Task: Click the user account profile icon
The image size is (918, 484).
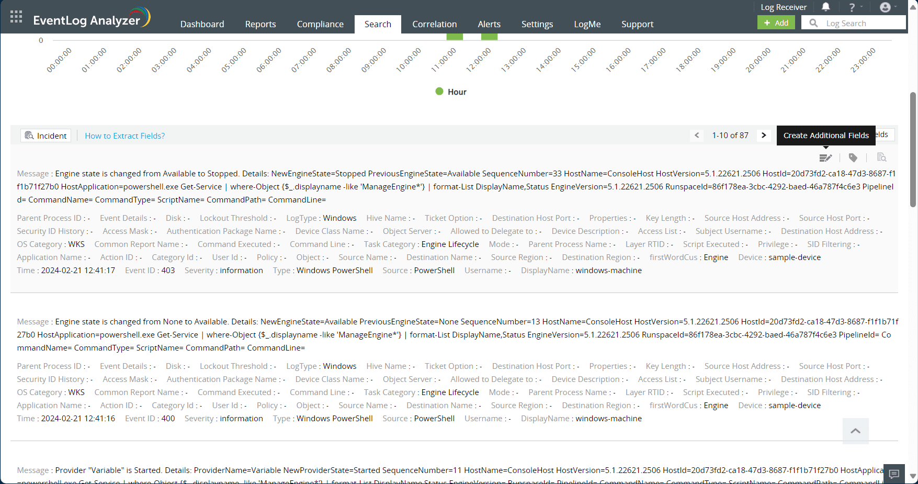Action: tap(885, 7)
